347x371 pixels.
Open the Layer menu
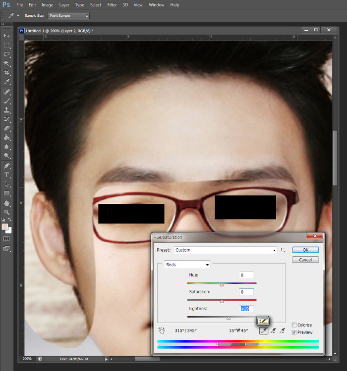(x=64, y=5)
